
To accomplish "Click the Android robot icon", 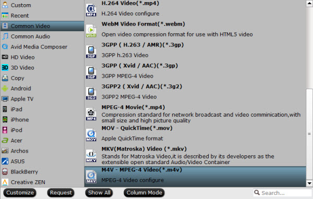I will [5, 89].
